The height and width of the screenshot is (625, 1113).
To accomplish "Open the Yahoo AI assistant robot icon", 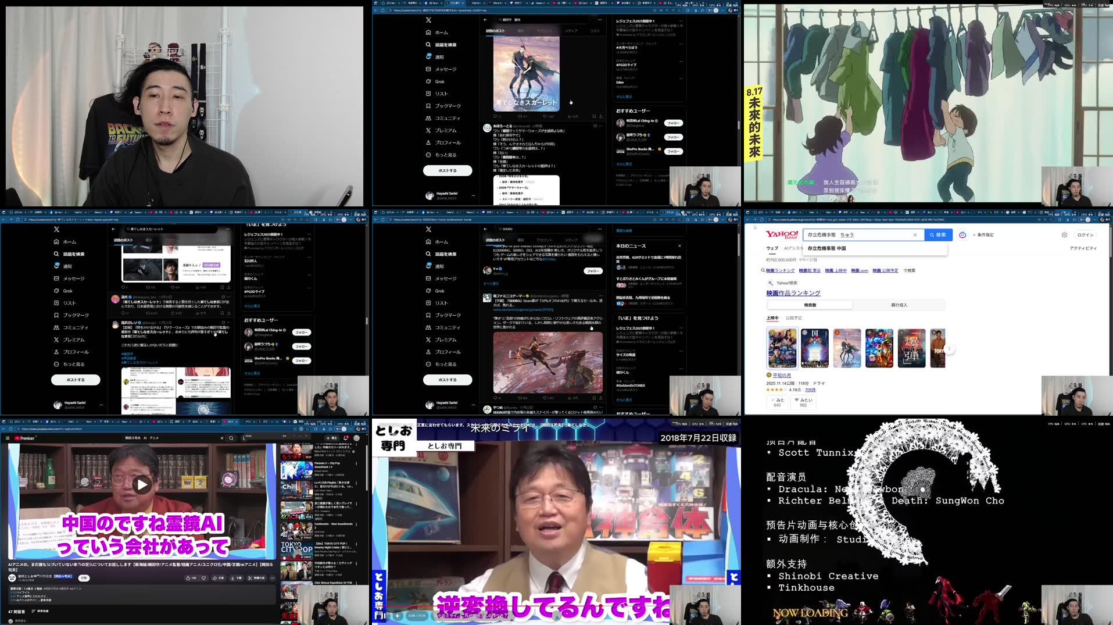I will point(962,235).
